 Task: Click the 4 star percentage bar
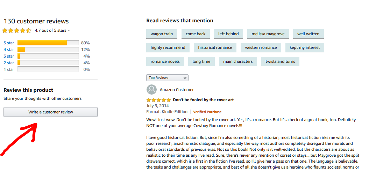click(48, 50)
